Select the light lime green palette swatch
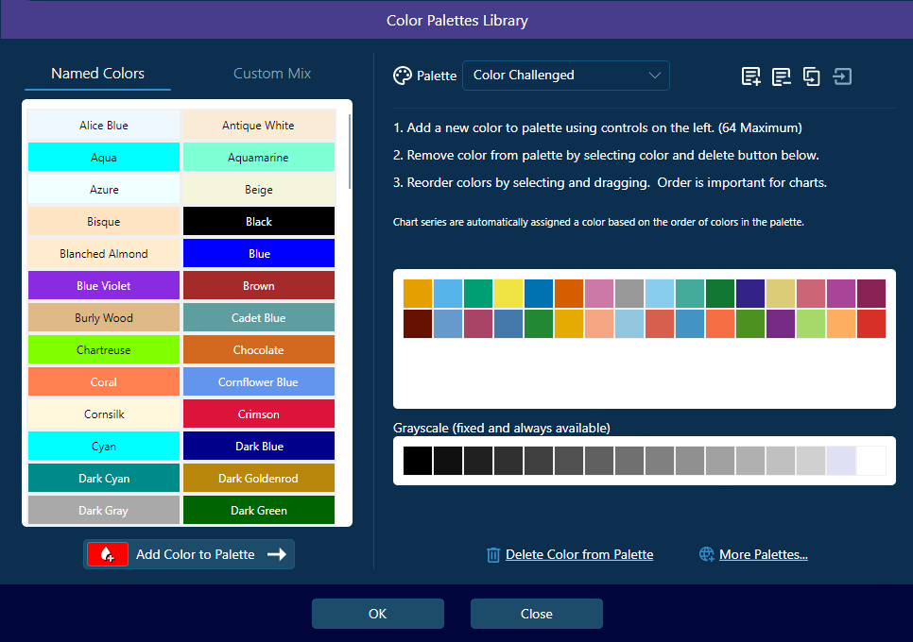The height and width of the screenshot is (642, 913). click(811, 323)
